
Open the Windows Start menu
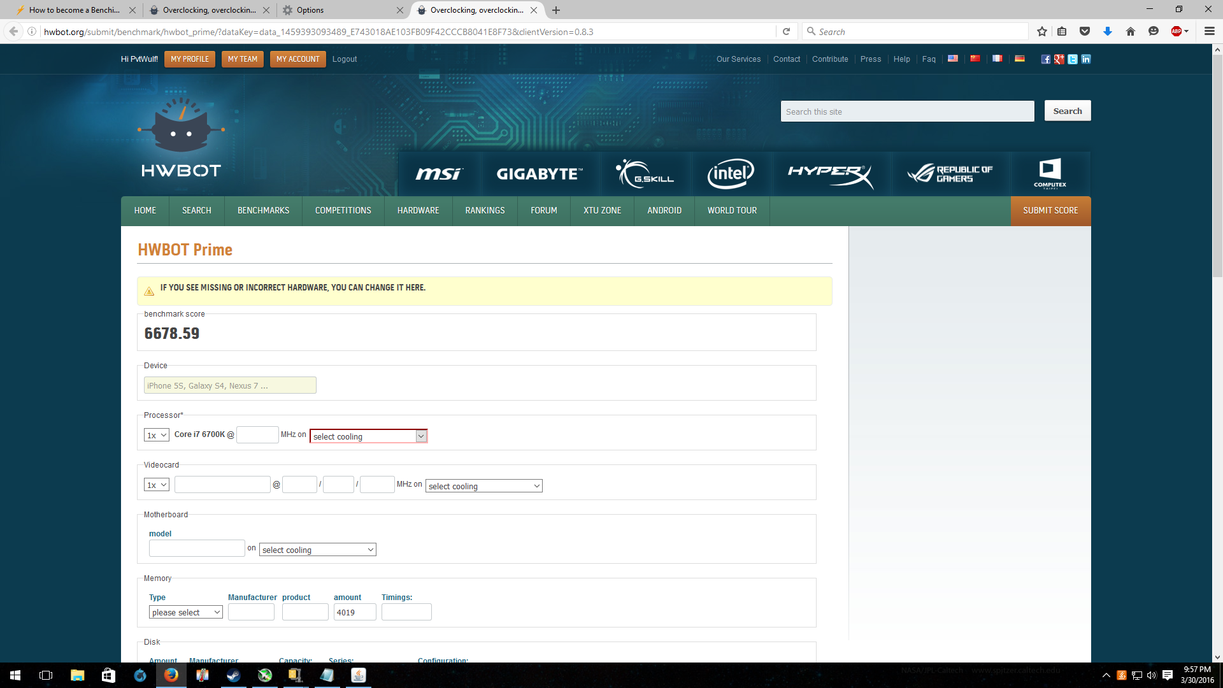[15, 675]
